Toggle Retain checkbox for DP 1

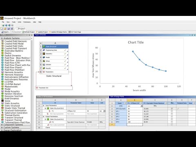point(172,111)
